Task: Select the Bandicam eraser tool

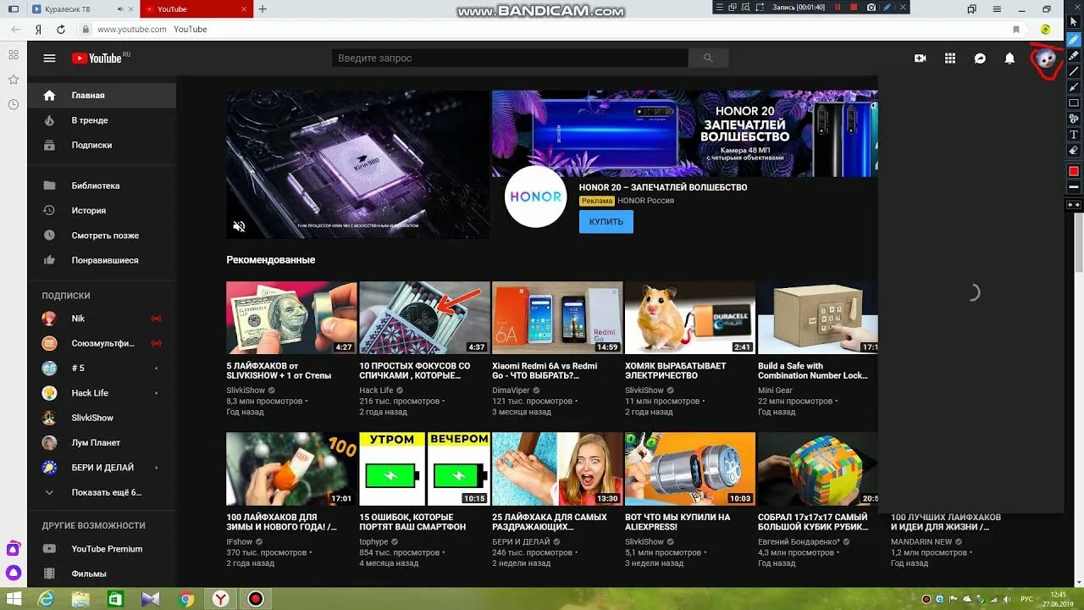Action: point(1074,151)
